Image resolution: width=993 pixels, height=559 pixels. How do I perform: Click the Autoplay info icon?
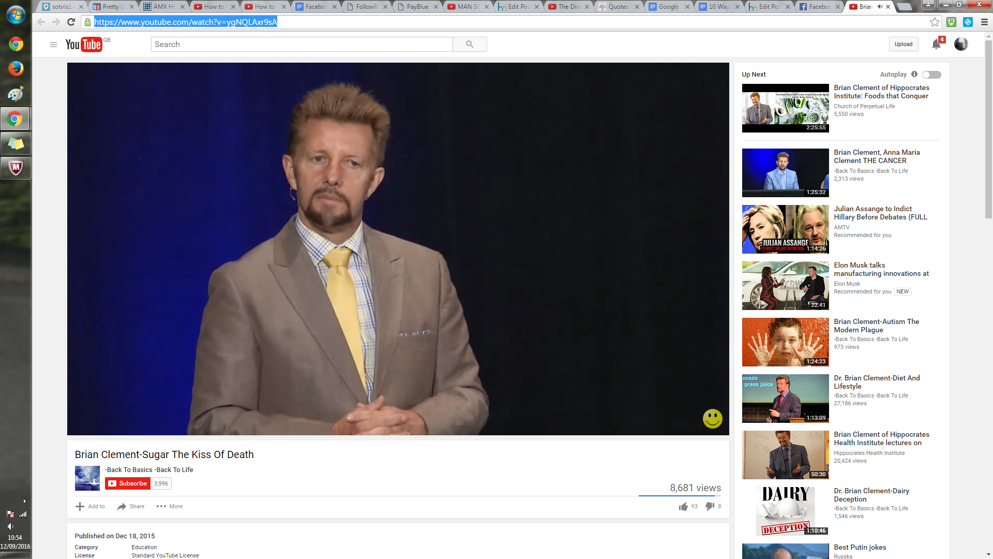coord(914,74)
